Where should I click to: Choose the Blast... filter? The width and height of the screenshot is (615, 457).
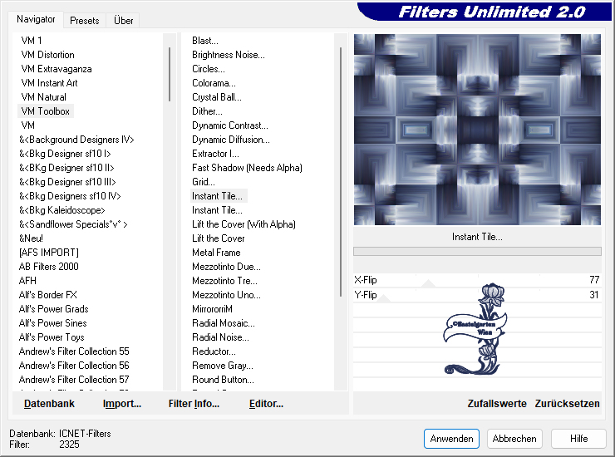tap(205, 41)
